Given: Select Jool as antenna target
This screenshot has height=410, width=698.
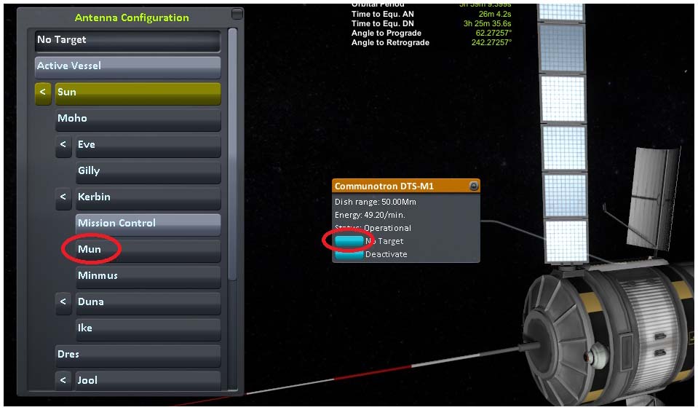Looking at the screenshot, I should click(x=148, y=381).
